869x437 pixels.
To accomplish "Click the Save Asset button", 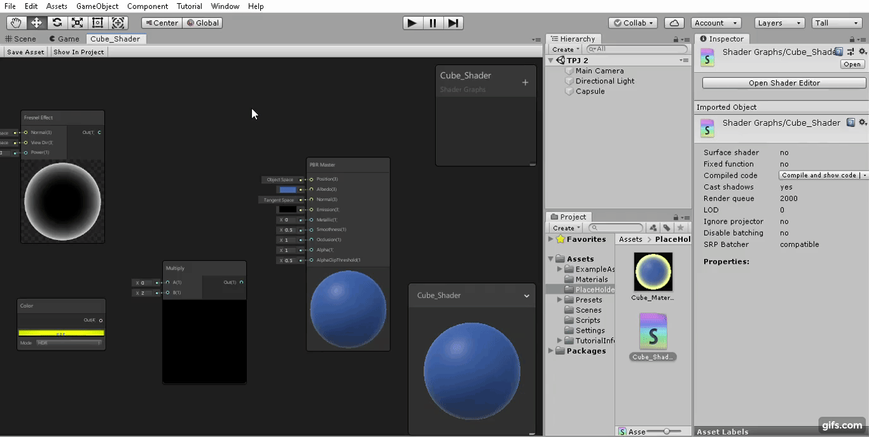I will [25, 52].
